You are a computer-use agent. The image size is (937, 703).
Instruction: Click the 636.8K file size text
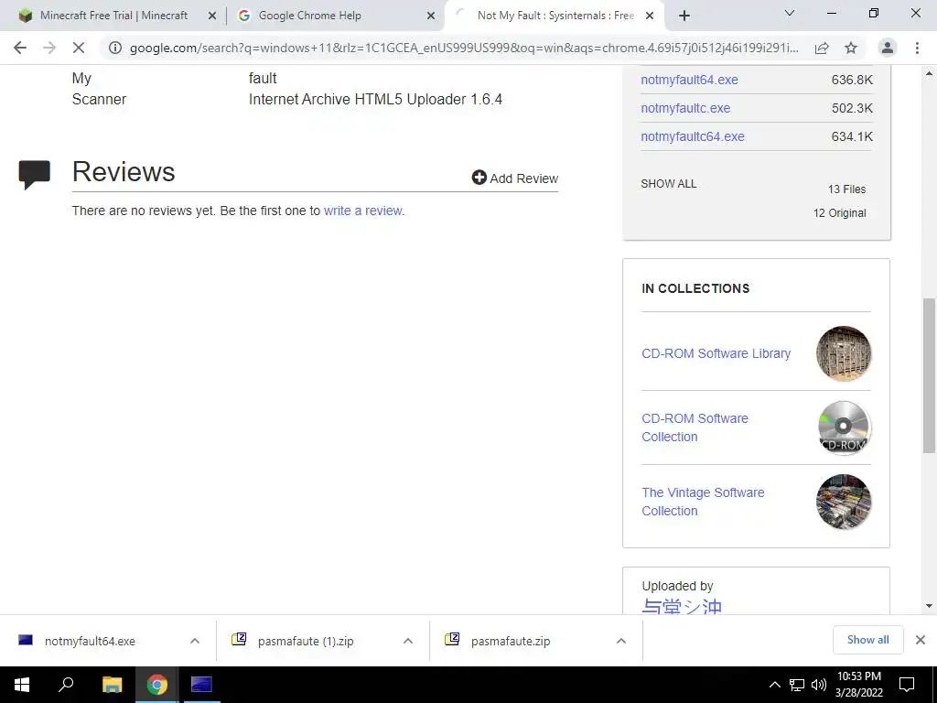click(x=852, y=80)
